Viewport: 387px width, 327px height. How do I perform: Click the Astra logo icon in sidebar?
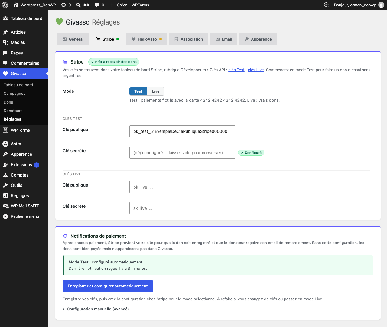pos(5,144)
